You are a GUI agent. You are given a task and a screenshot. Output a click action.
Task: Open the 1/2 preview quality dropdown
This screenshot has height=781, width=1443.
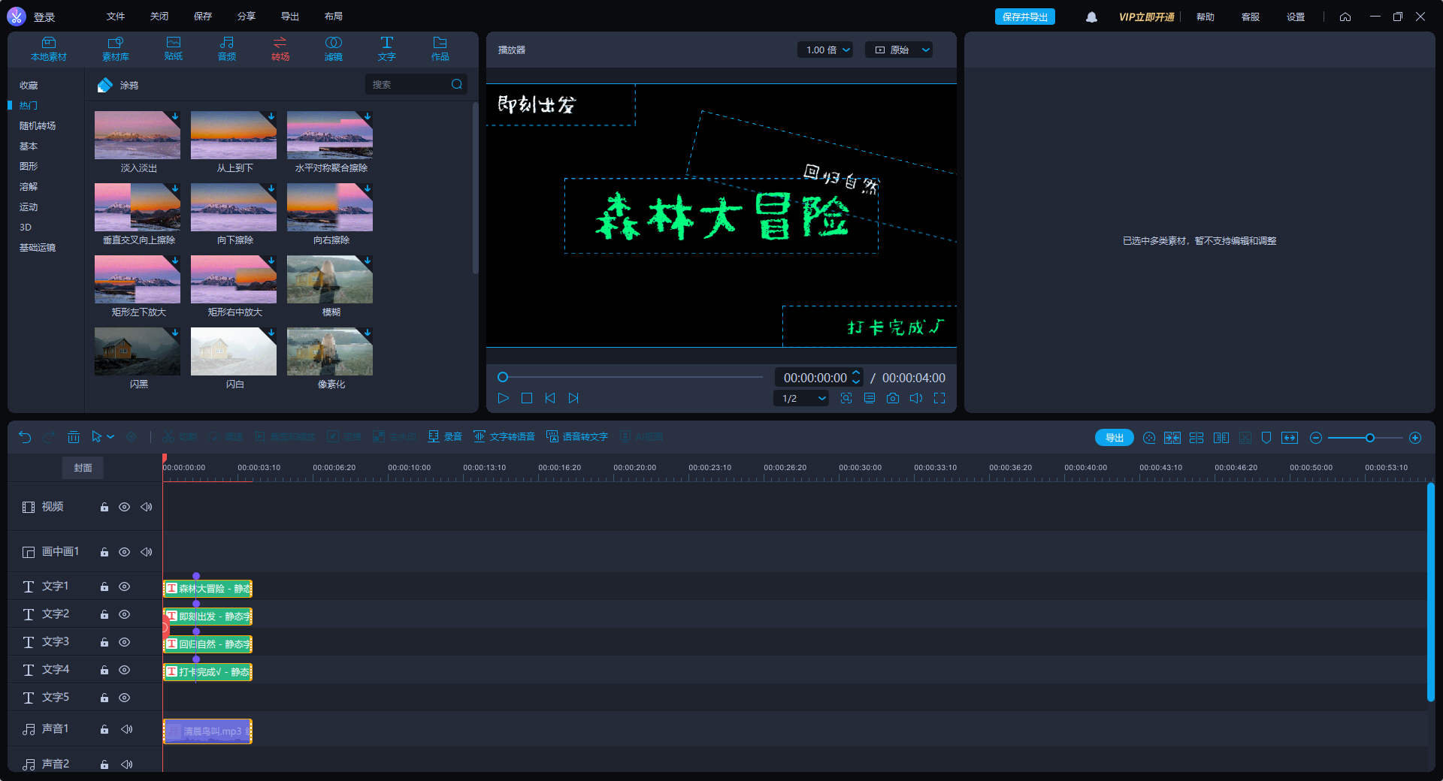click(x=801, y=399)
